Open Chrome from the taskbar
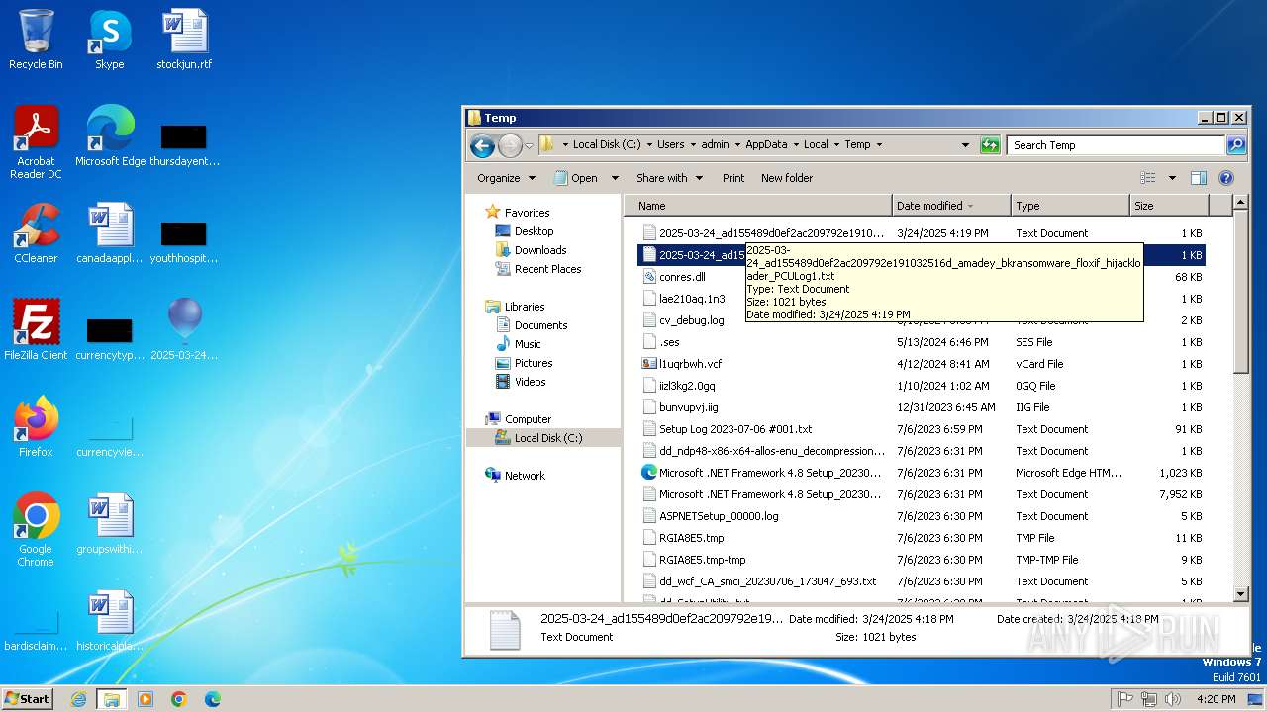 click(x=179, y=699)
